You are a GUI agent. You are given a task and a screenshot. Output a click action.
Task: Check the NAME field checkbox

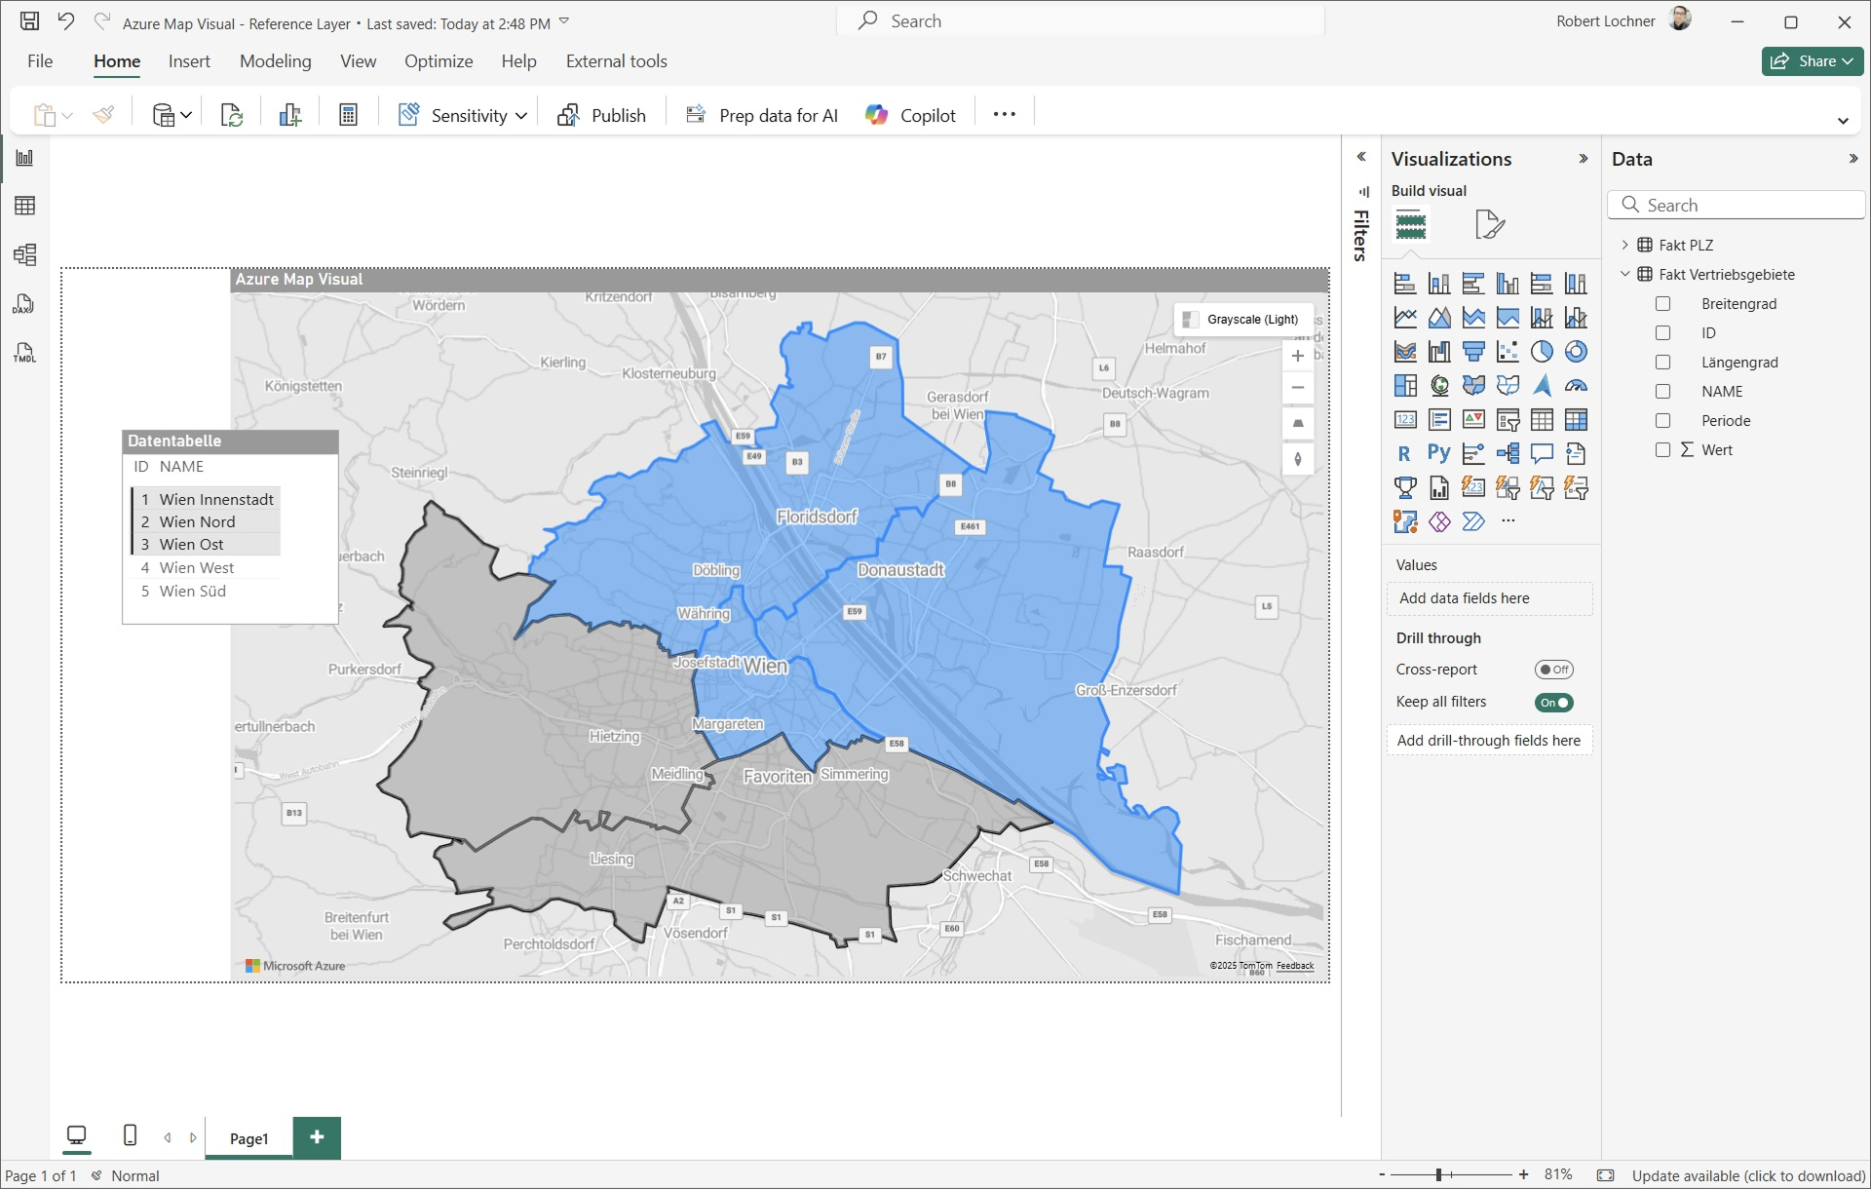[x=1662, y=391]
